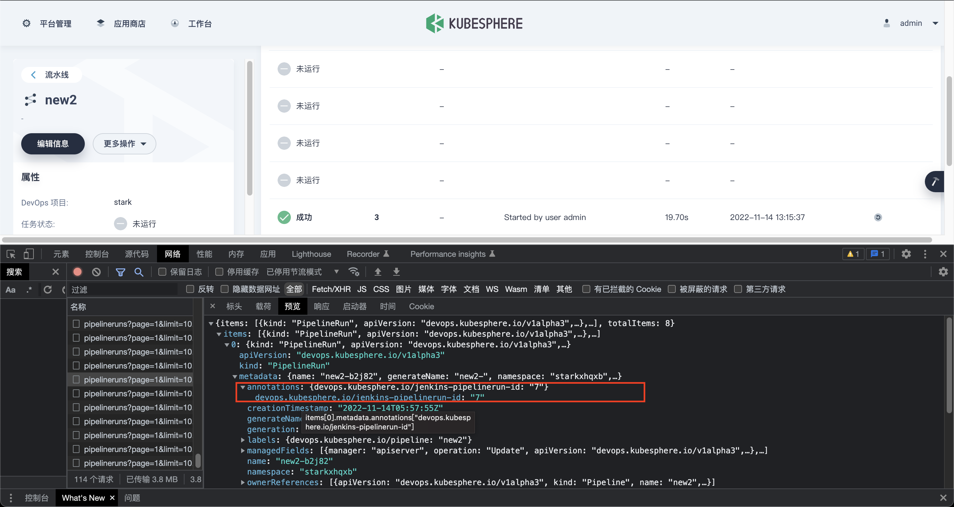Viewport: 954px width, 507px height.
Task: Open the Lighthouse panel tab
Action: [x=311, y=254]
